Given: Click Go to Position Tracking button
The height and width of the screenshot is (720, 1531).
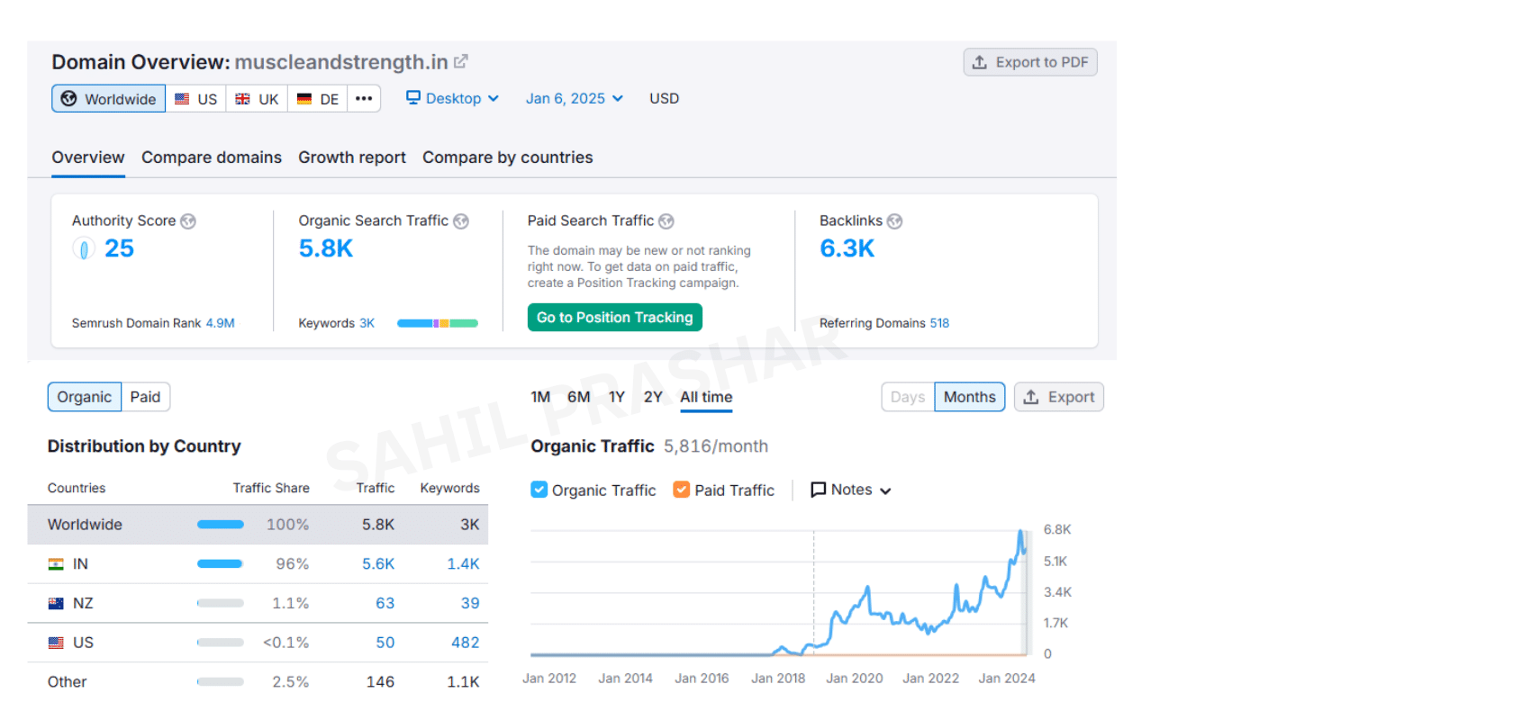Looking at the screenshot, I should 615,318.
